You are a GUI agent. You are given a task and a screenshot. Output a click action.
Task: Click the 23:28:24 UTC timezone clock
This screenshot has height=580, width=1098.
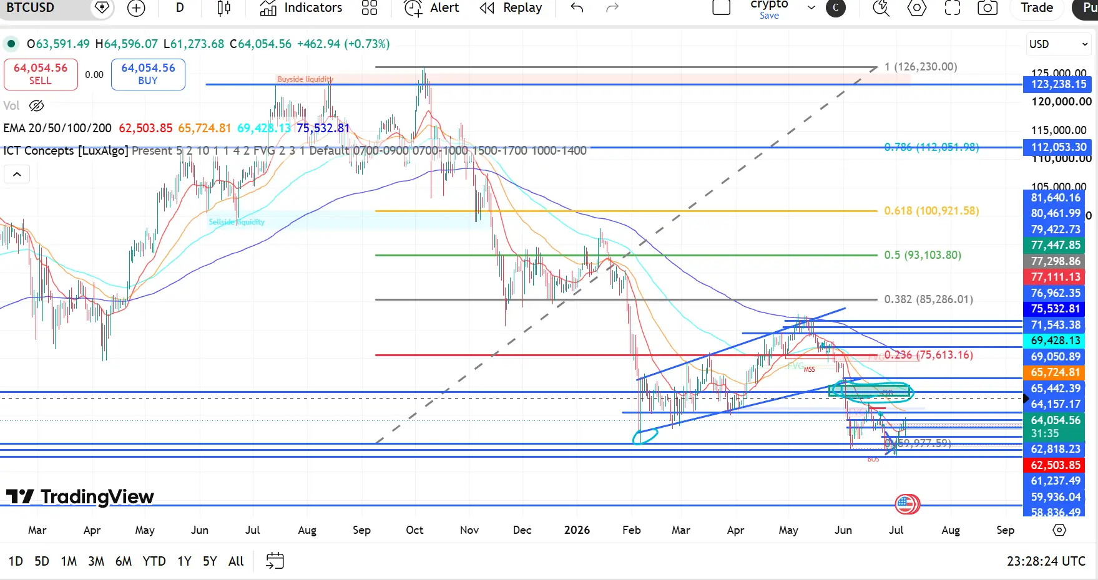pos(1046,561)
